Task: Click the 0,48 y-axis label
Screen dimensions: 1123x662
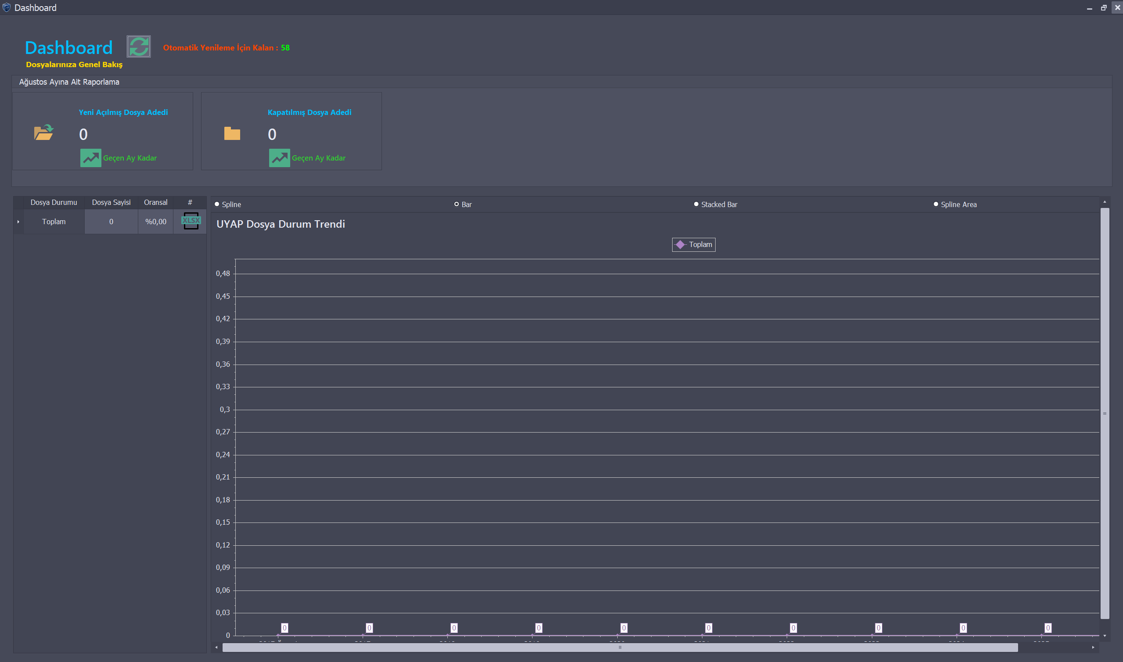Action: pos(223,273)
